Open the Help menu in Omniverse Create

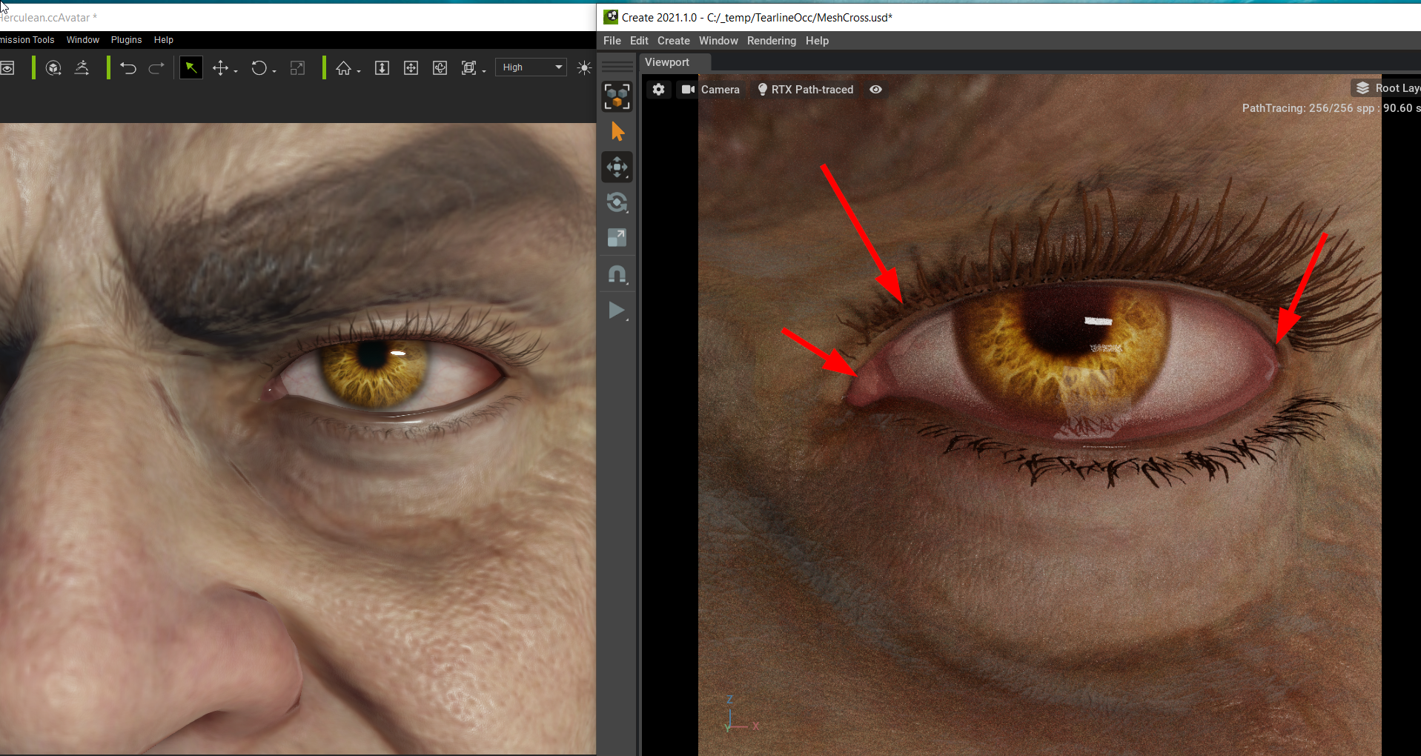tap(817, 41)
